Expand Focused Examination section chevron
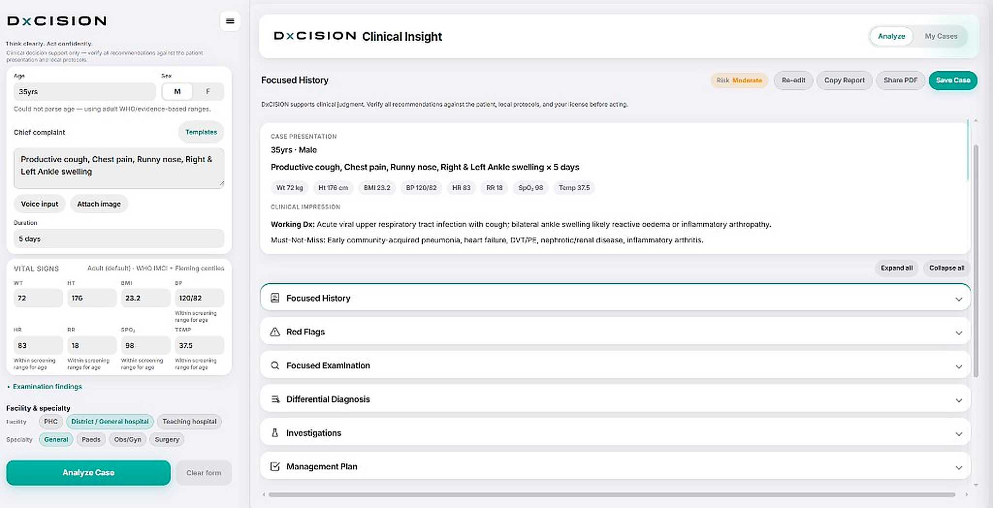The height and width of the screenshot is (508, 993). 959,366
